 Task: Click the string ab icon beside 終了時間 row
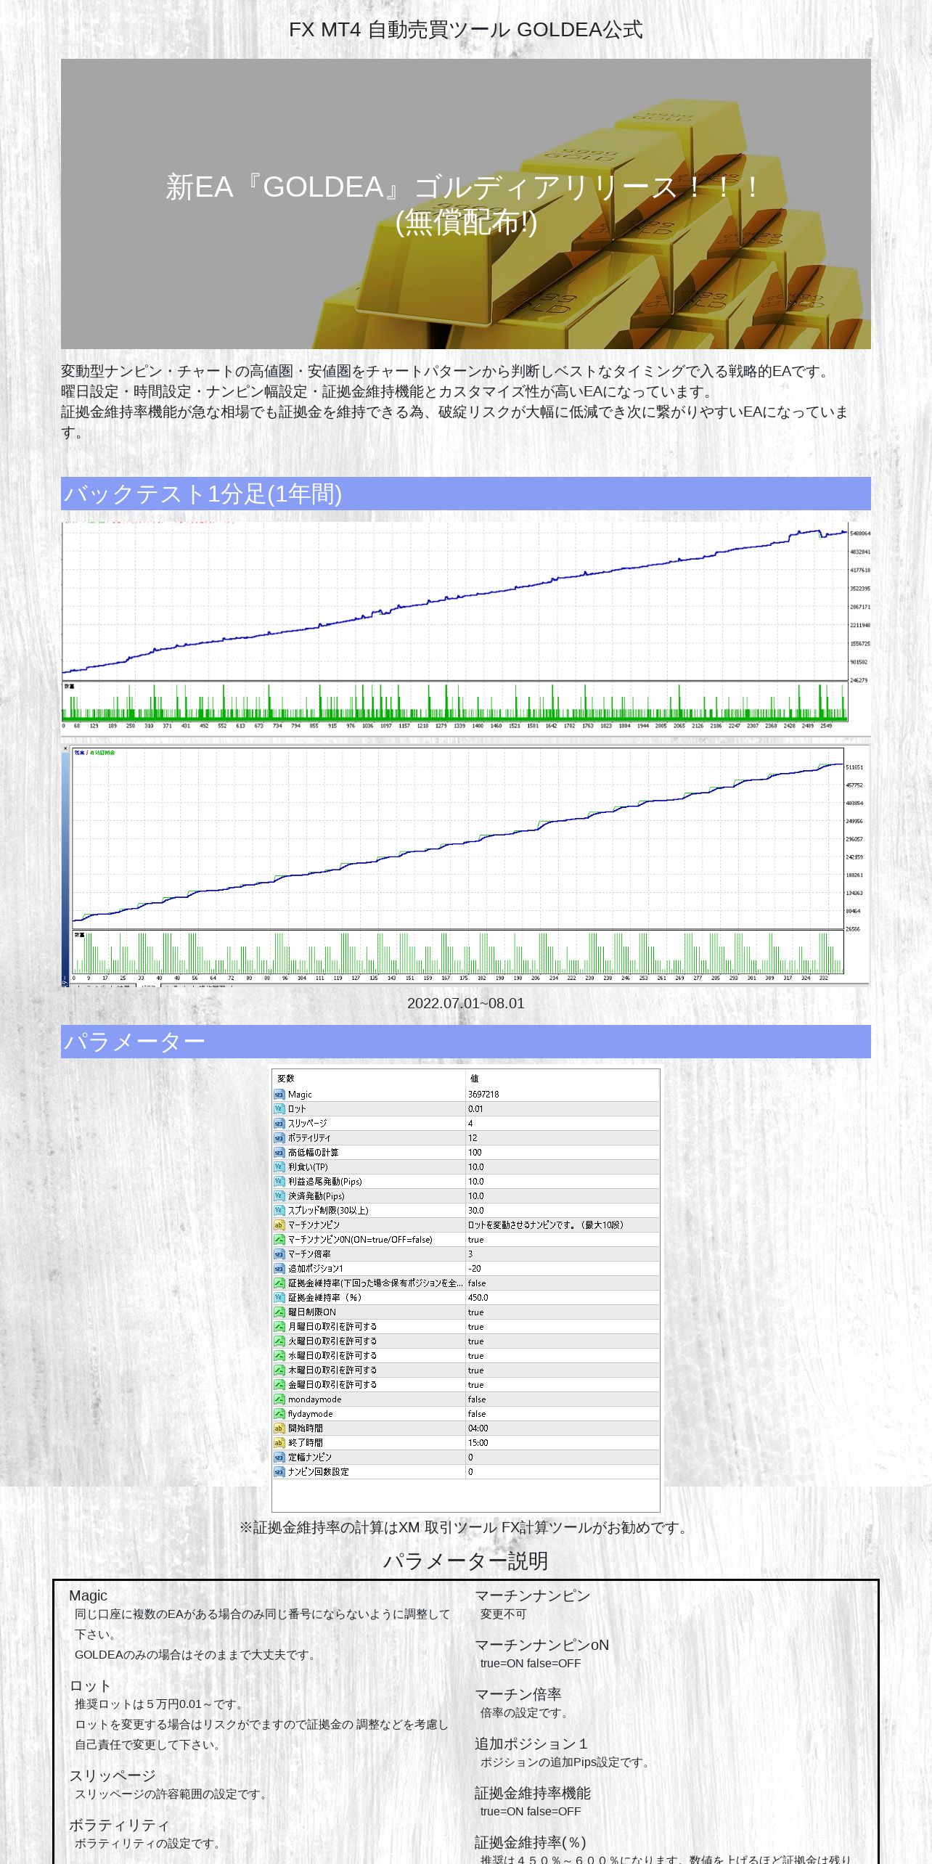point(279,1443)
